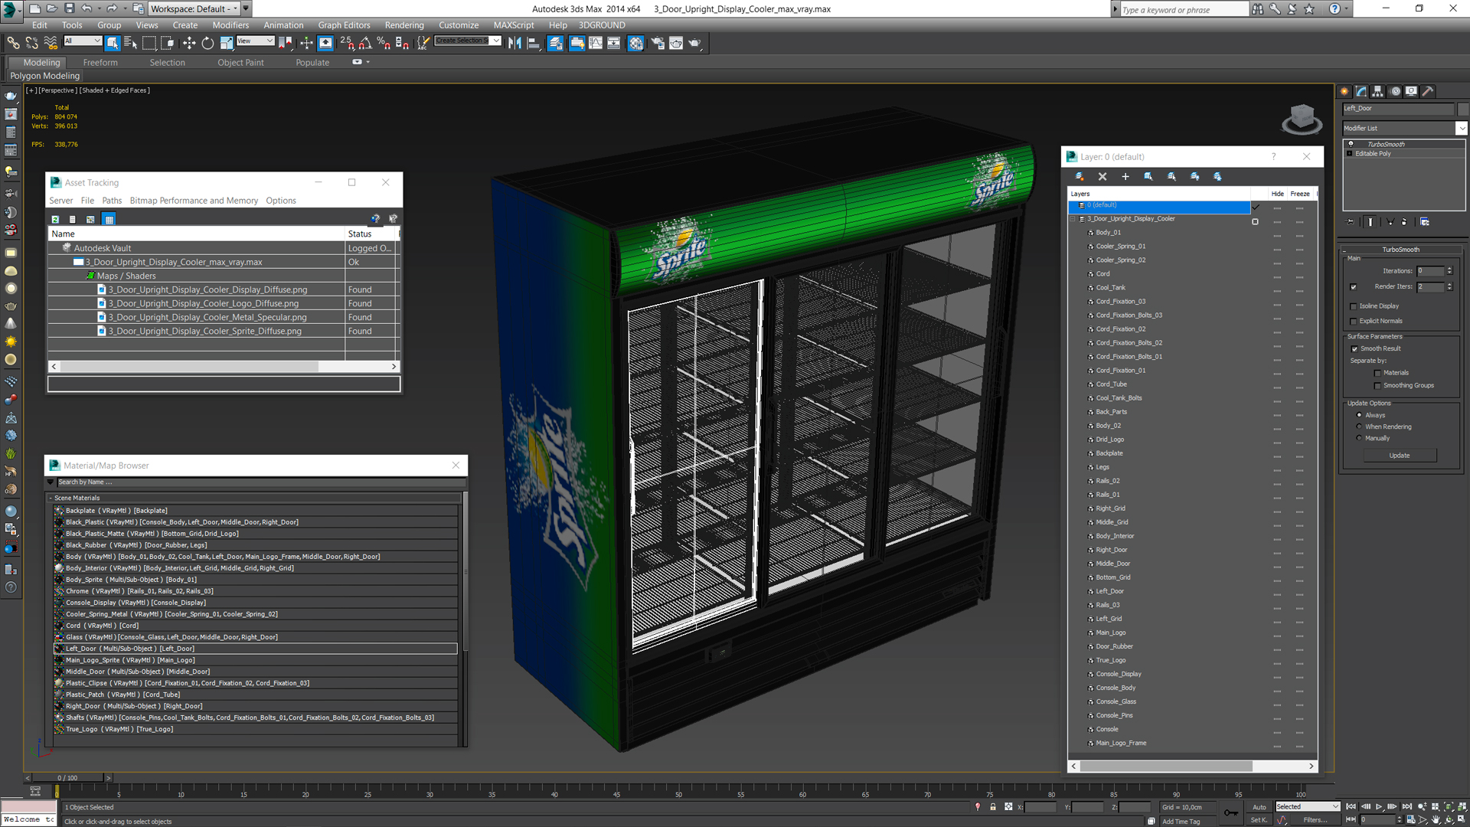Activate the Select Object tool
This screenshot has height=827, width=1470.
click(x=112, y=43)
